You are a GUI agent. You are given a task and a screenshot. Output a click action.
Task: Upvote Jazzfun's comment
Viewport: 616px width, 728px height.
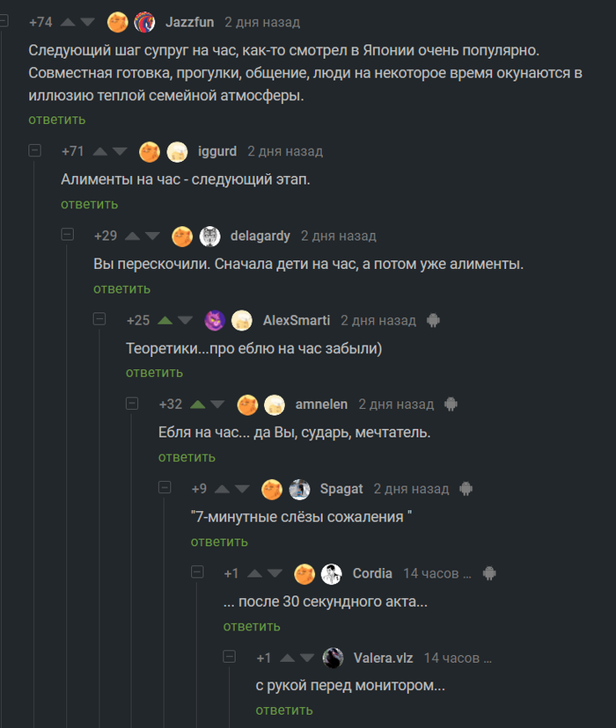click(68, 22)
